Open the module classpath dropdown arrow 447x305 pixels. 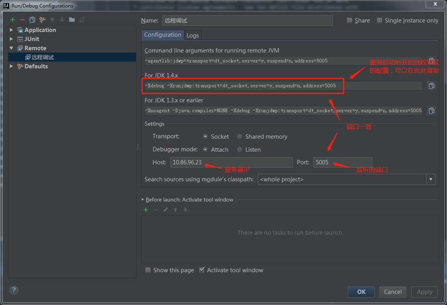coord(431,179)
